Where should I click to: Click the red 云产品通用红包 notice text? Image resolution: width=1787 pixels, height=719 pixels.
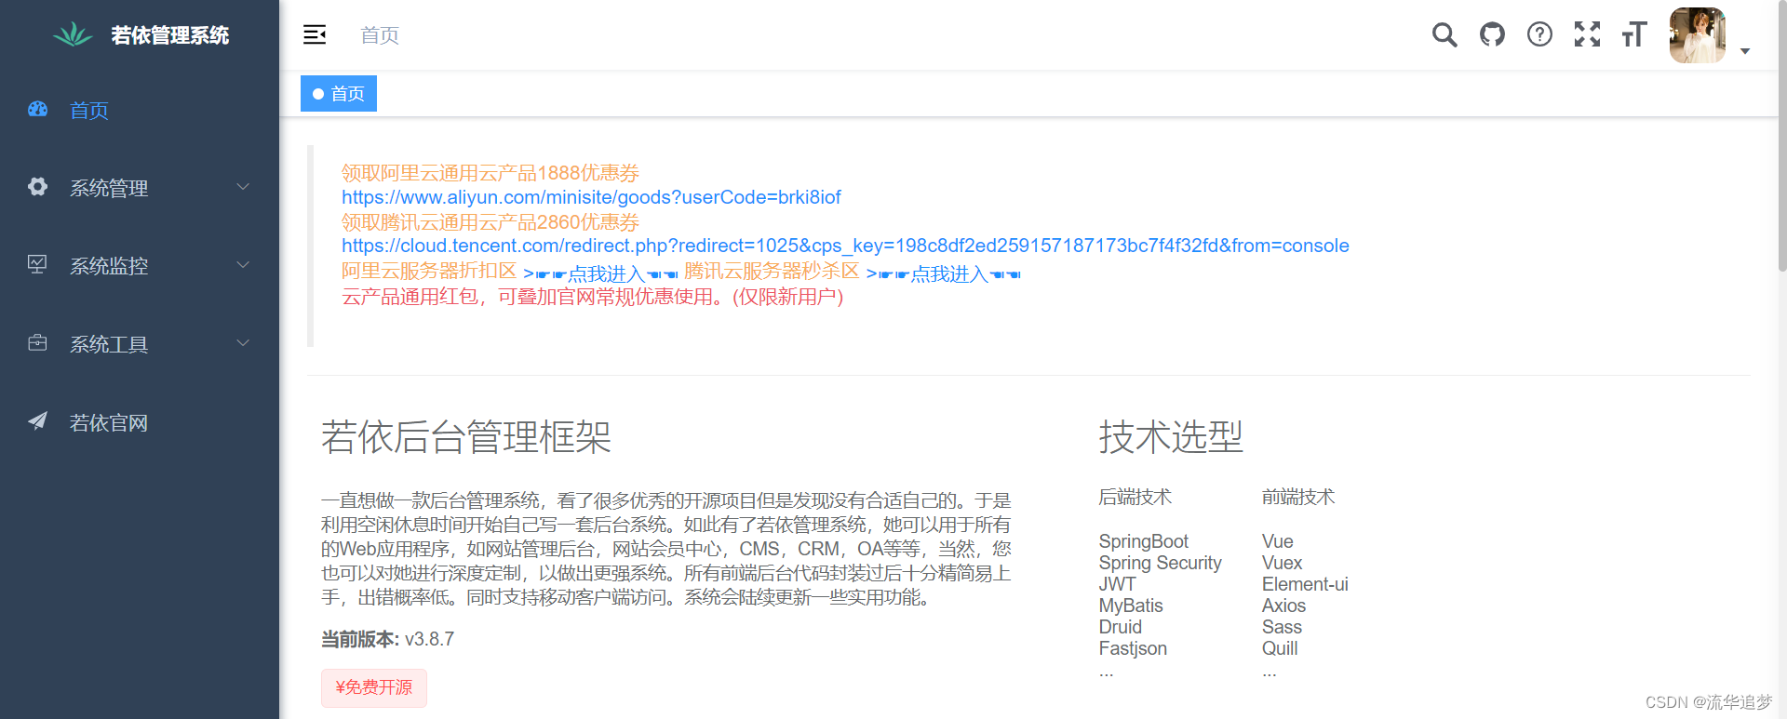click(593, 297)
